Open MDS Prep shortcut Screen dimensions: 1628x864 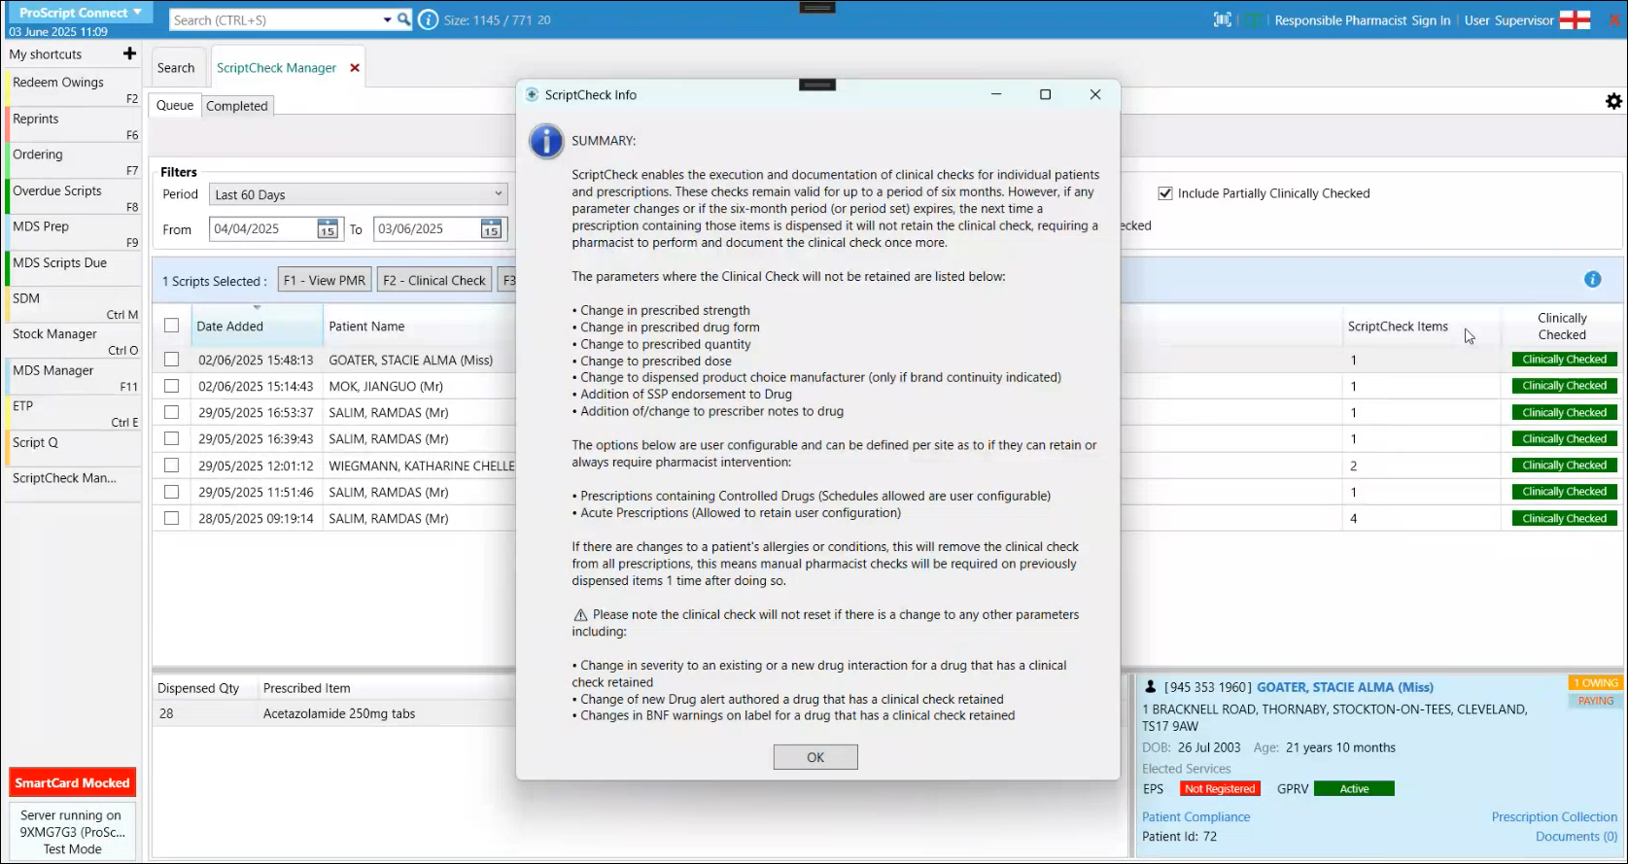pyautogui.click(x=74, y=233)
